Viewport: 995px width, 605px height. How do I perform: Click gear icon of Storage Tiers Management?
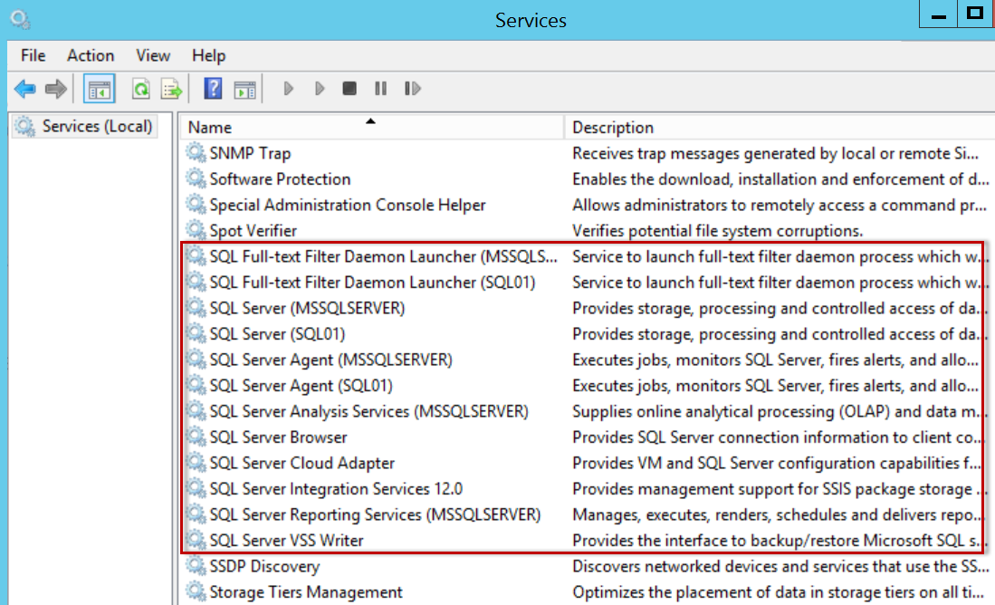tap(196, 592)
